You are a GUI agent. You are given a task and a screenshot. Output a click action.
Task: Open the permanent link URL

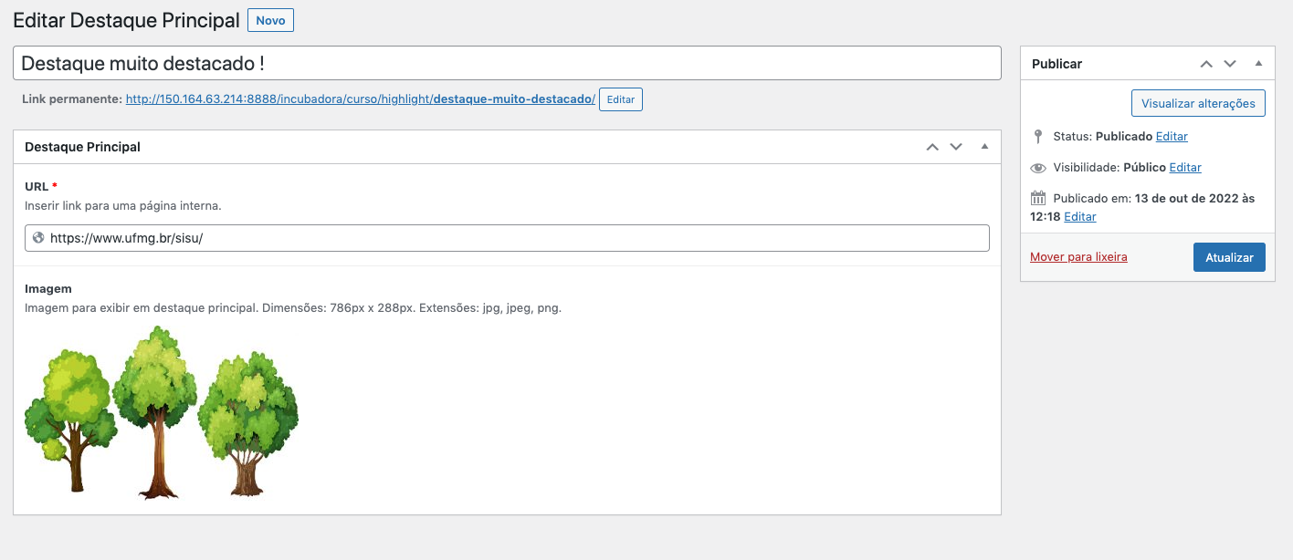[x=360, y=99]
